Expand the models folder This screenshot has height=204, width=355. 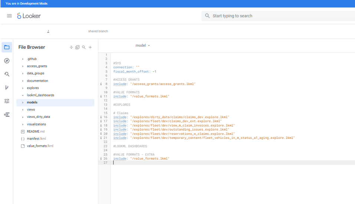(x=23, y=102)
